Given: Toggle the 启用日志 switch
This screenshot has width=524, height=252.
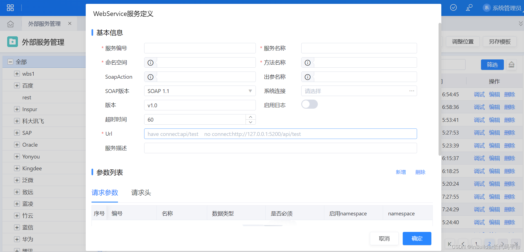Looking at the screenshot, I should coord(310,105).
